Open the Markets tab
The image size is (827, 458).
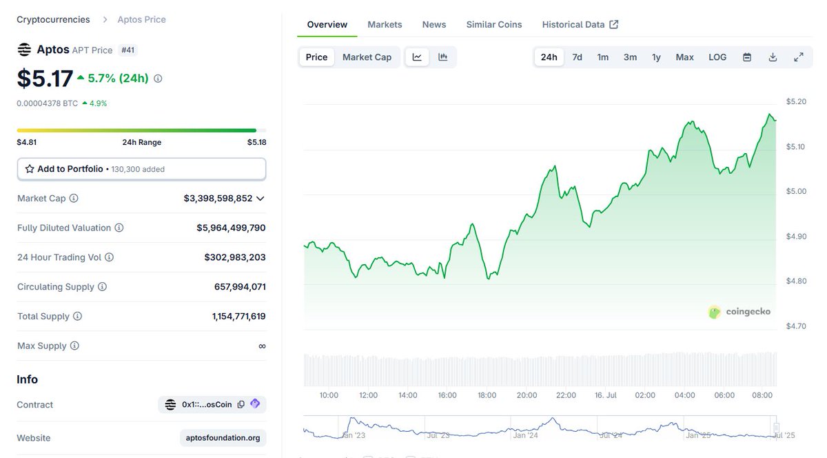tap(385, 24)
